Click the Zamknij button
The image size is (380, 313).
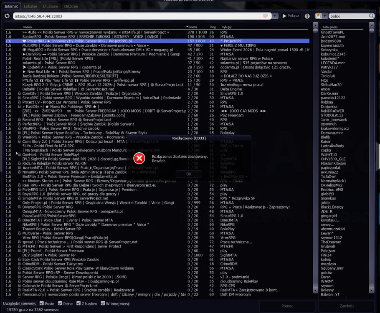point(347,306)
